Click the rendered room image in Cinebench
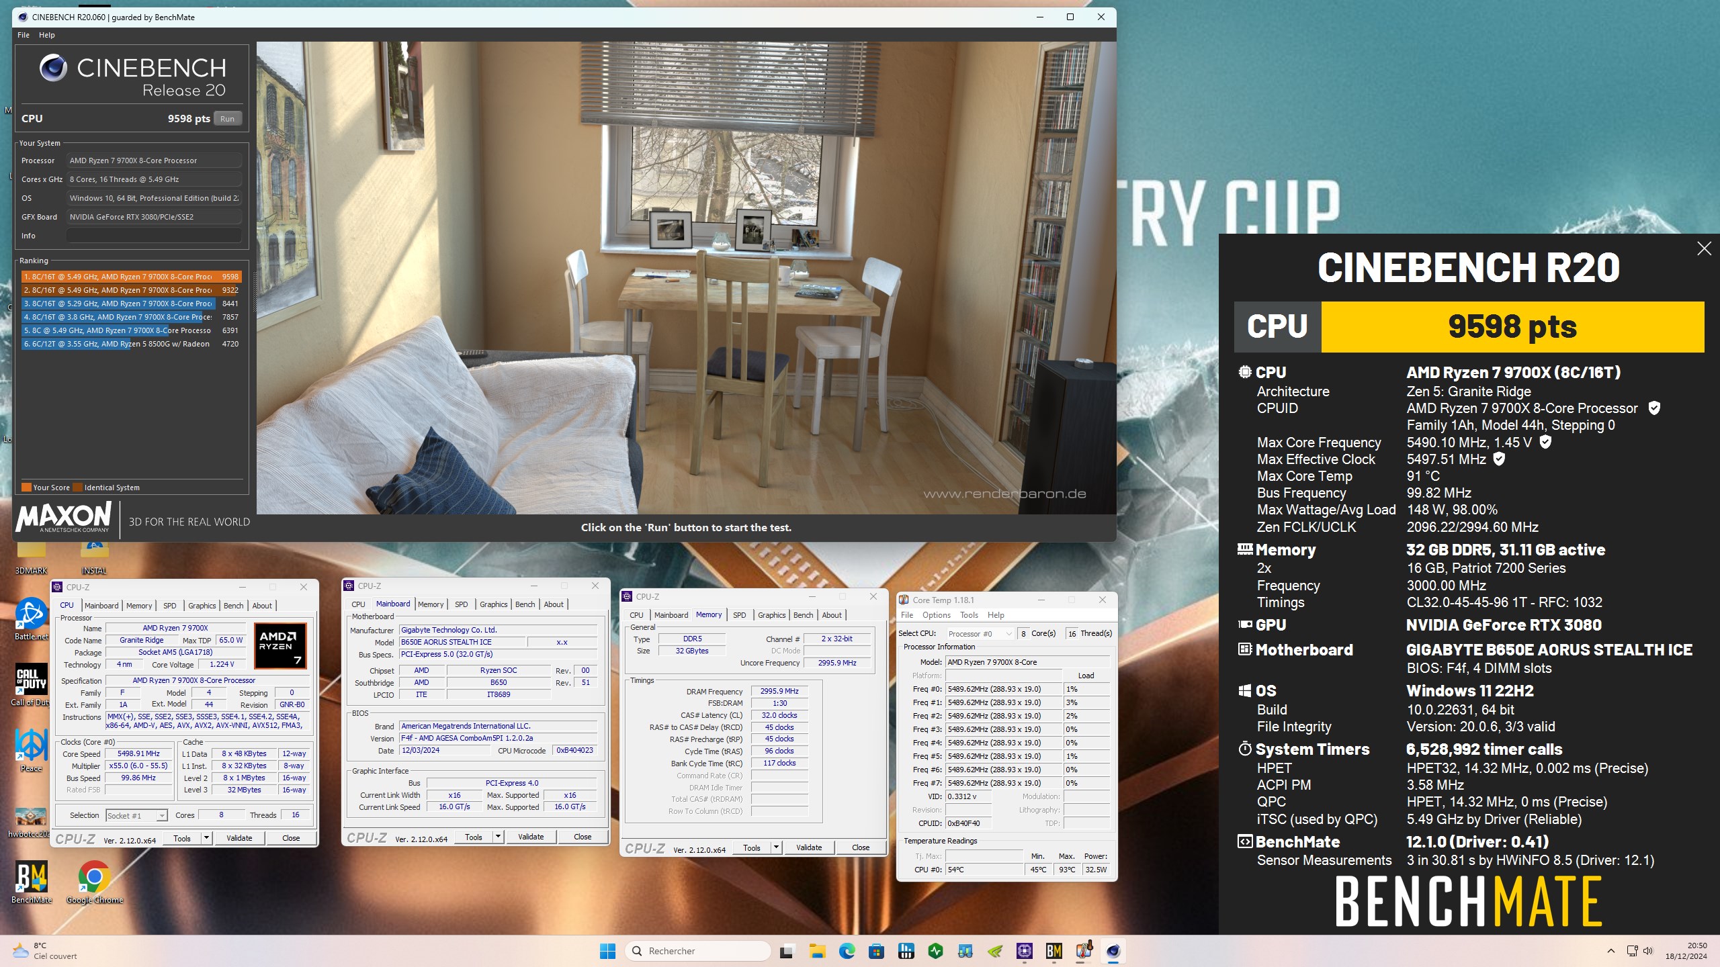This screenshot has height=967, width=1720. (686, 278)
